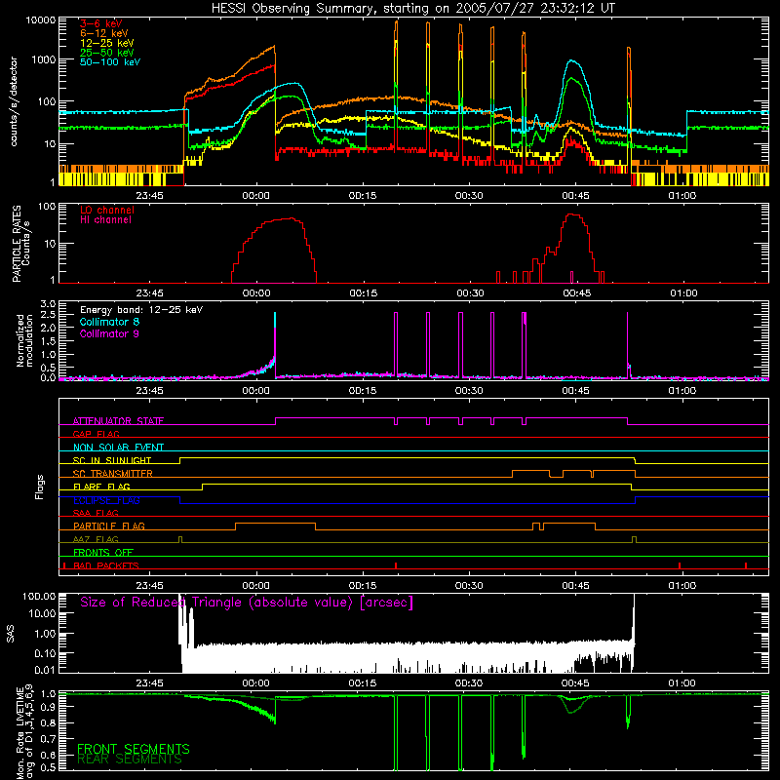Image resolution: width=780 pixels, height=780 pixels.
Task: Click 01:00 time label under particle rates plot
Action: pyautogui.click(x=683, y=293)
